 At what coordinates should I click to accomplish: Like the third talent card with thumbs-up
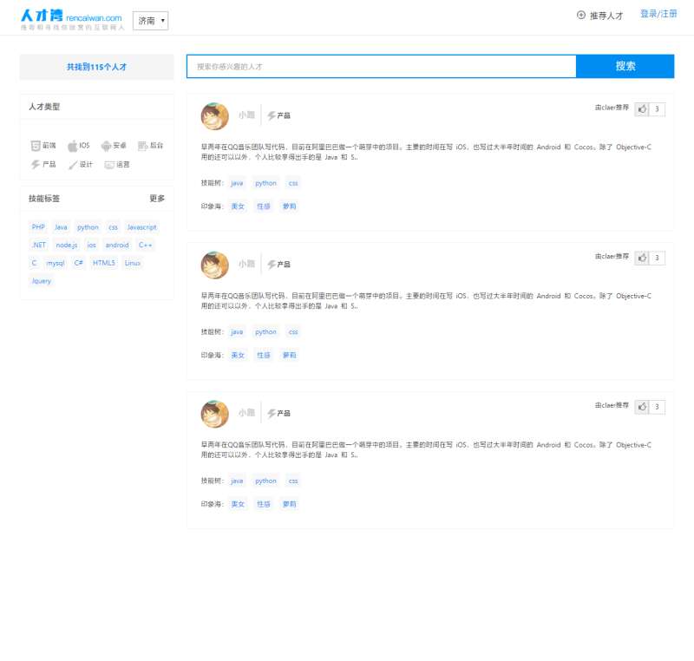(642, 407)
